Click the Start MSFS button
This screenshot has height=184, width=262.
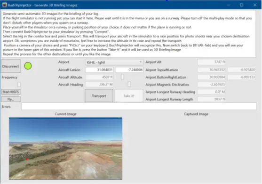(x=11, y=92)
